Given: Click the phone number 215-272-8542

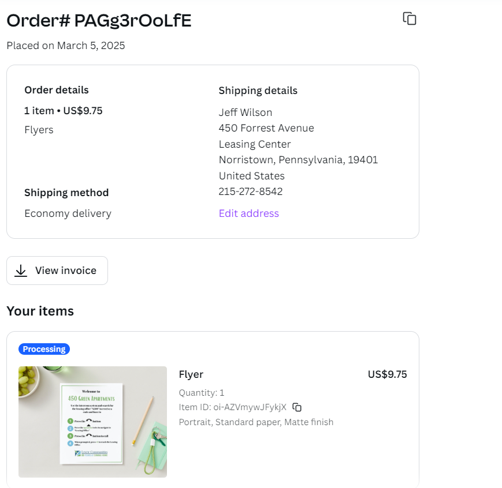Looking at the screenshot, I should 251,192.
